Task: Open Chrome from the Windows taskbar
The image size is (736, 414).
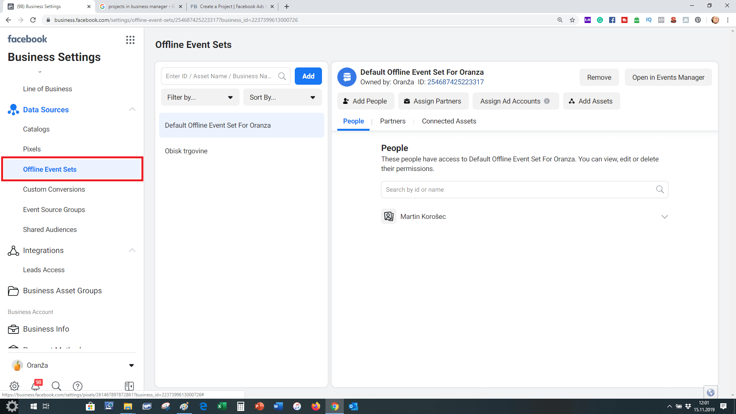Action: (335, 406)
